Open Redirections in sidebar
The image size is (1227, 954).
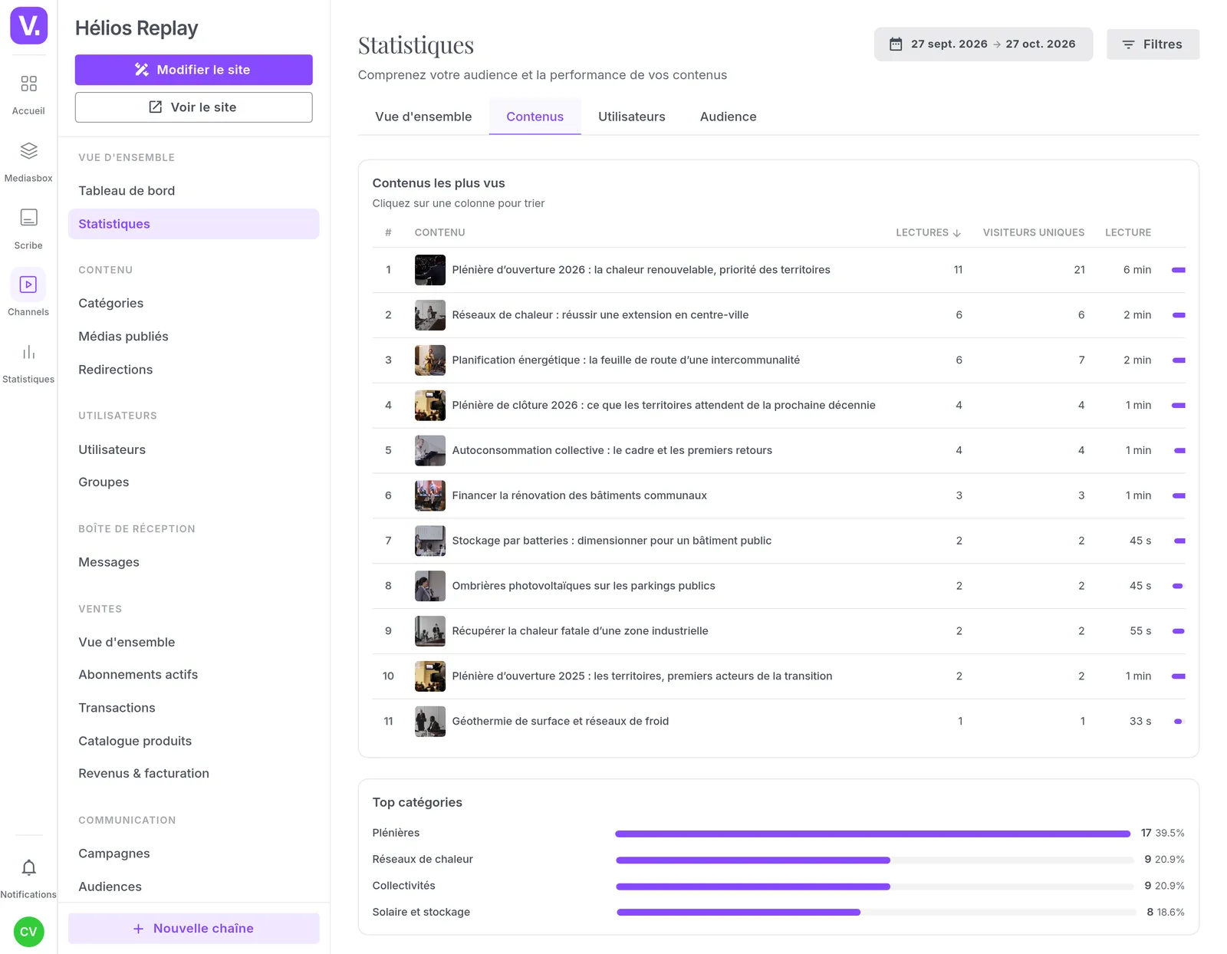(193, 370)
